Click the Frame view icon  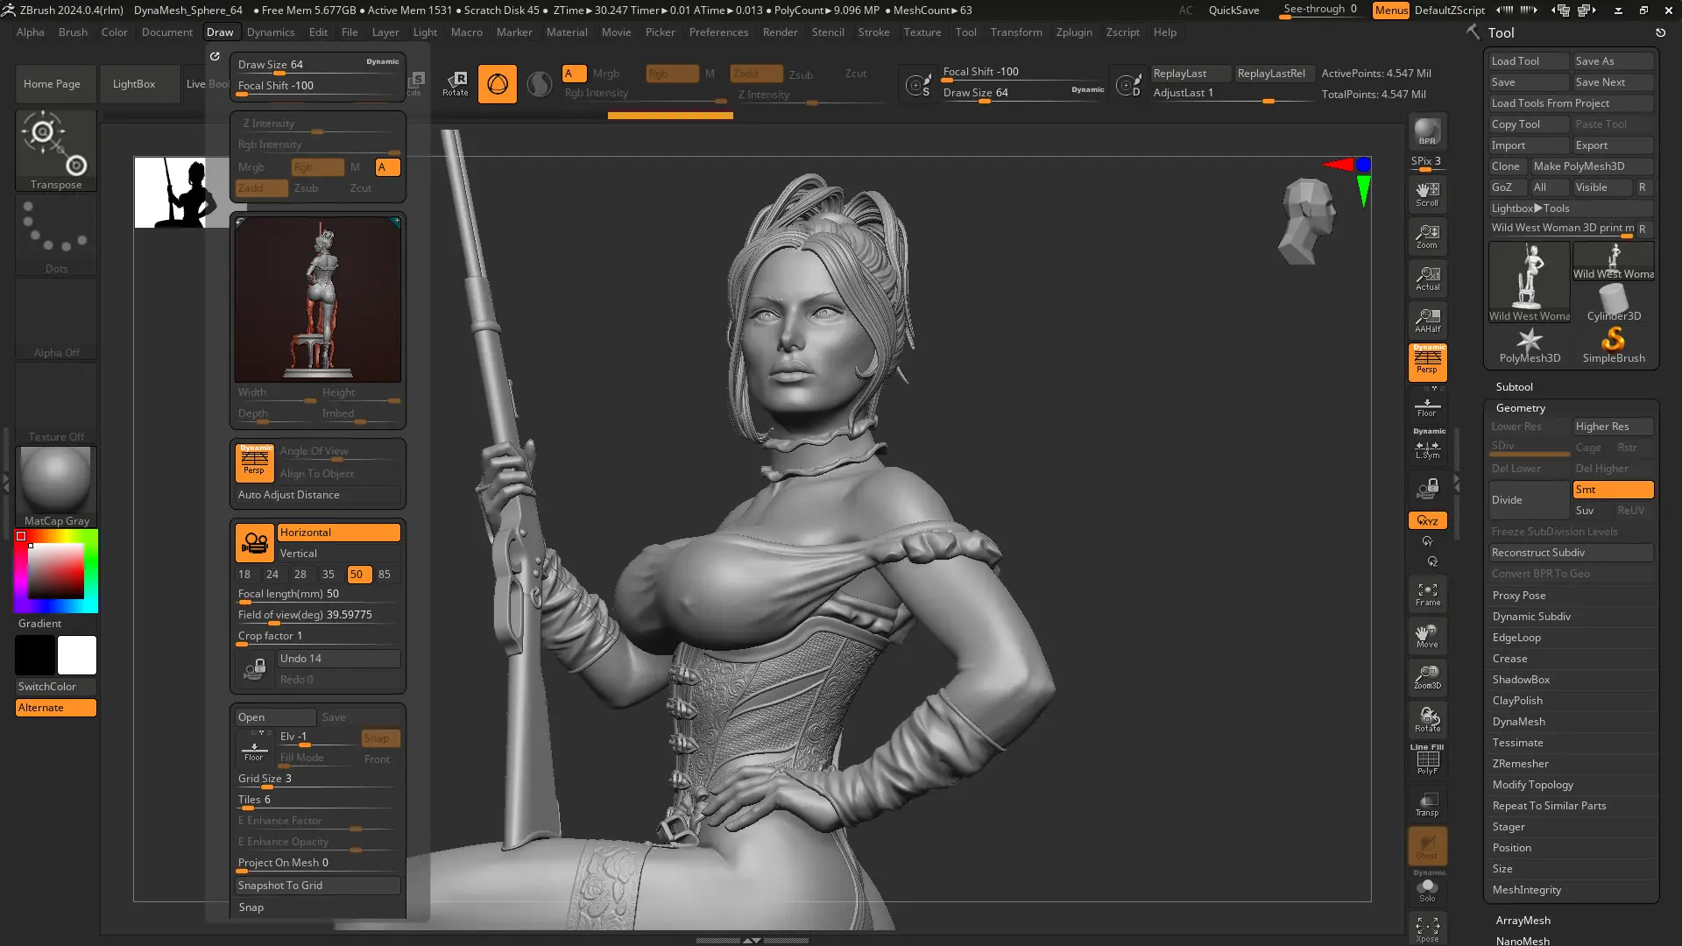[x=1427, y=594]
